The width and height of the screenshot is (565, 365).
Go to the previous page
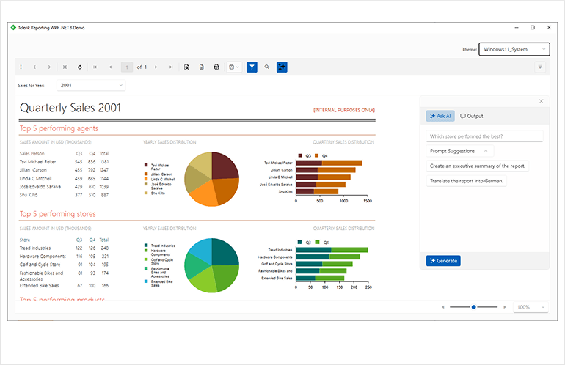point(110,67)
